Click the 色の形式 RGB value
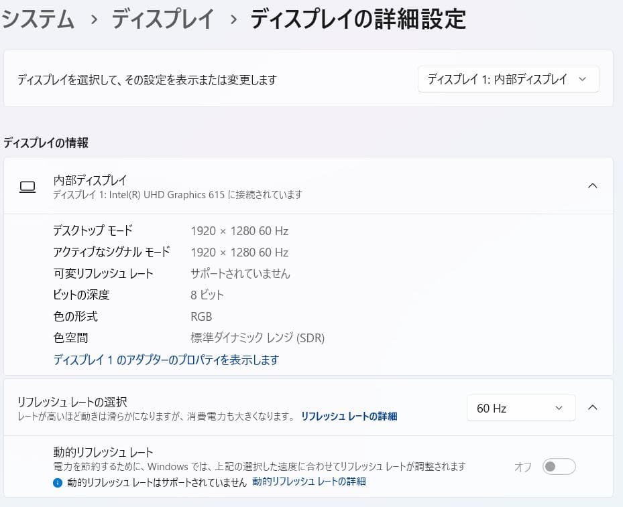 pos(201,316)
